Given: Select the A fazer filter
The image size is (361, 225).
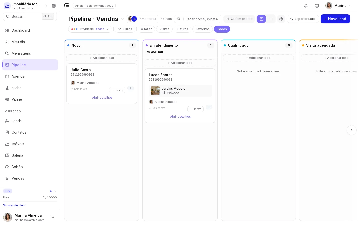Looking at the screenshot, I should [x=146, y=29].
